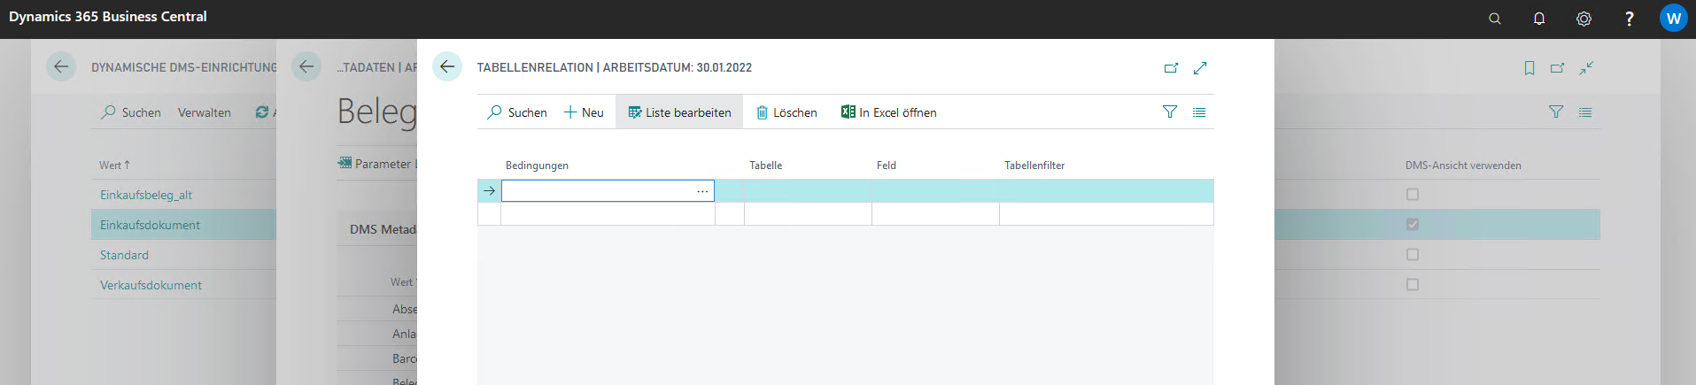Click Löschen to delete row
The width and height of the screenshot is (1696, 385).
(786, 112)
